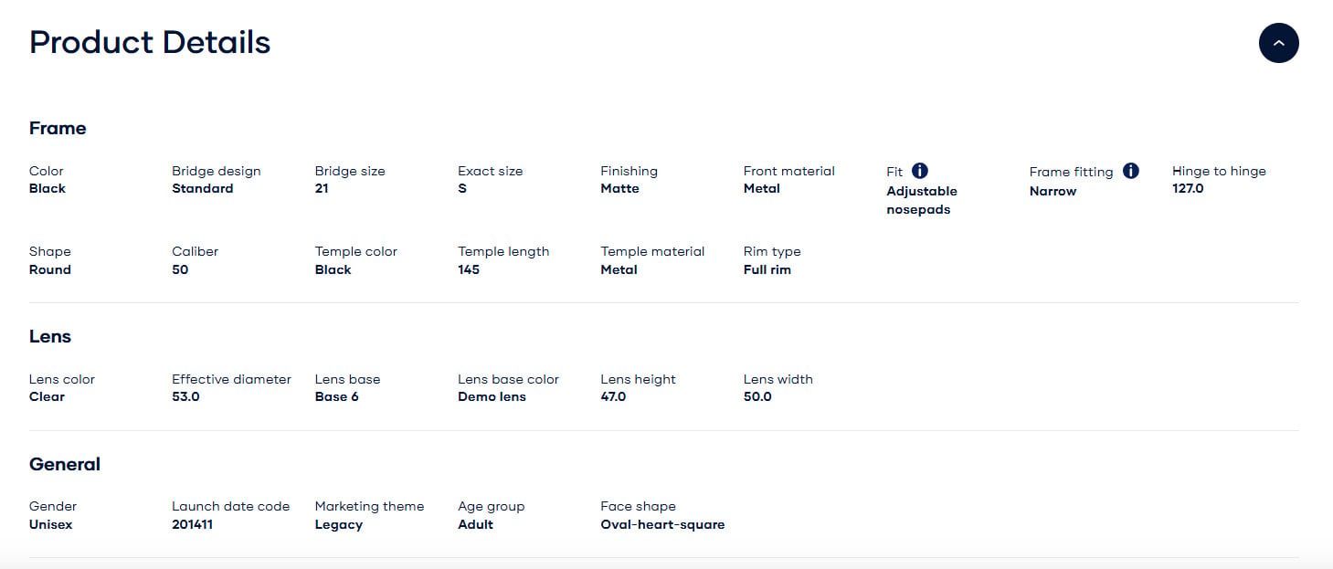The height and width of the screenshot is (569, 1333).
Task: Click the Full rim value
Action: [767, 269]
